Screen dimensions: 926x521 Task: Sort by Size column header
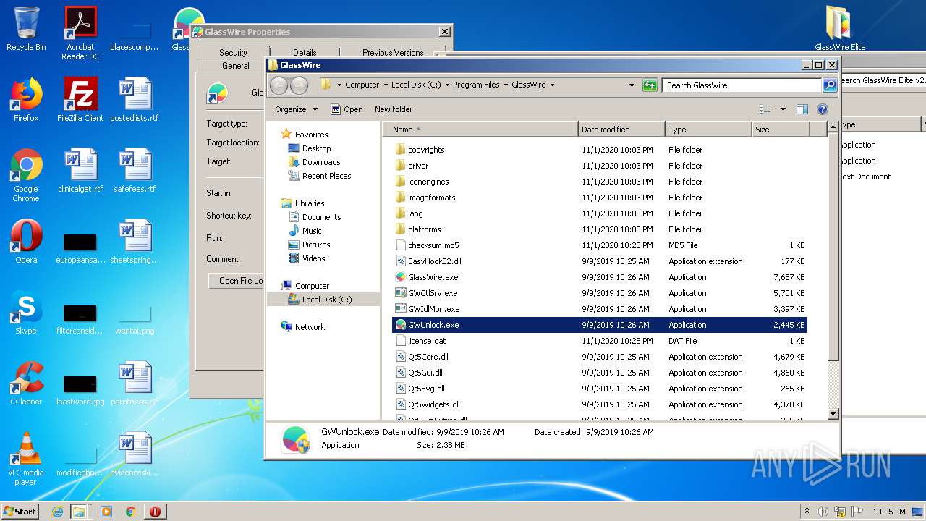(781, 130)
